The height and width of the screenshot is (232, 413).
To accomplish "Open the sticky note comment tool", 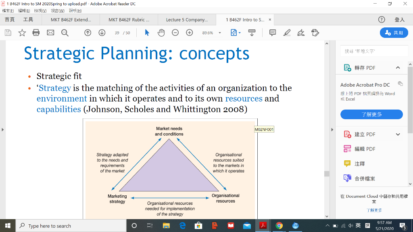I will click(x=272, y=33).
